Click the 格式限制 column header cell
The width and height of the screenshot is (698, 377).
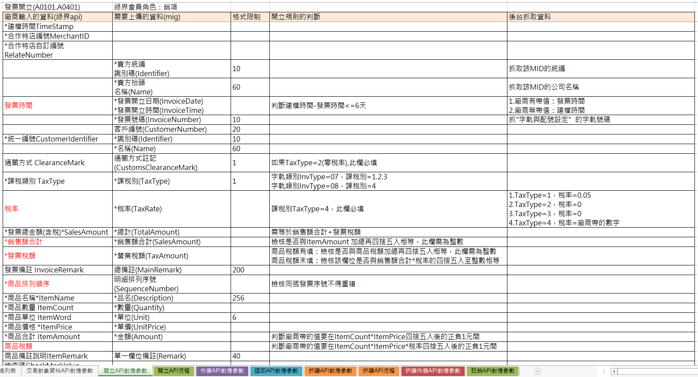(250, 17)
